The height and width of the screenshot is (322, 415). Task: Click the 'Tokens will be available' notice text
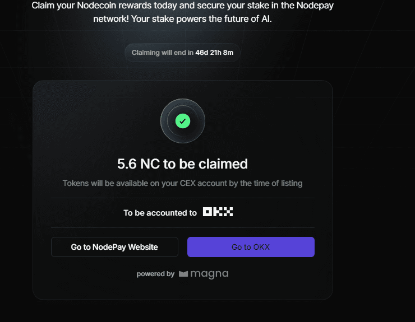coord(182,183)
